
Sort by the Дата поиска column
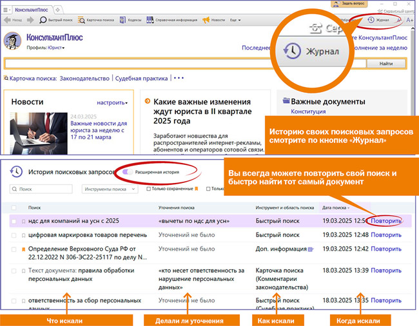coord(336,207)
